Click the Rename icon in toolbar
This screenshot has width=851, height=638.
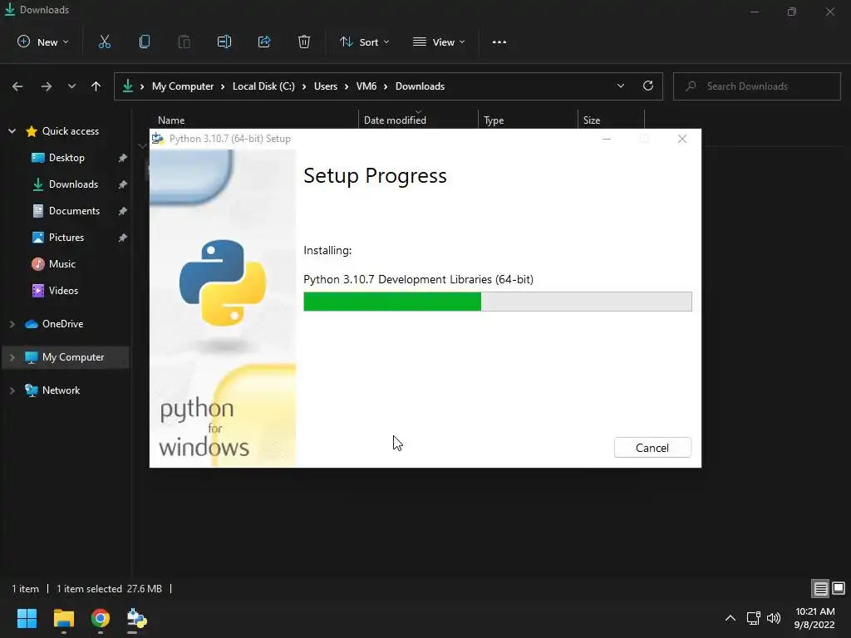[224, 42]
